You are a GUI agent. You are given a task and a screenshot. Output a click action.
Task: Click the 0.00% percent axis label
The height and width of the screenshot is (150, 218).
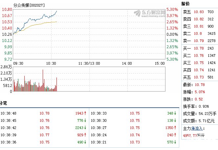172,34
